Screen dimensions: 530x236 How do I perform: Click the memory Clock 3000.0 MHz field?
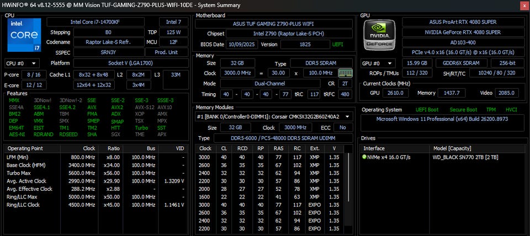coord(239,73)
